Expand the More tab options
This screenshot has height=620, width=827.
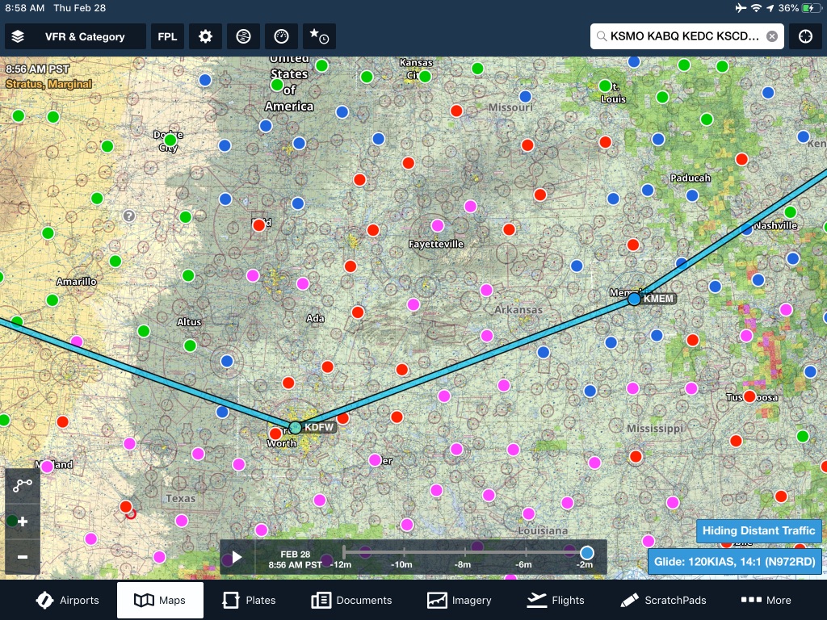tap(766, 600)
